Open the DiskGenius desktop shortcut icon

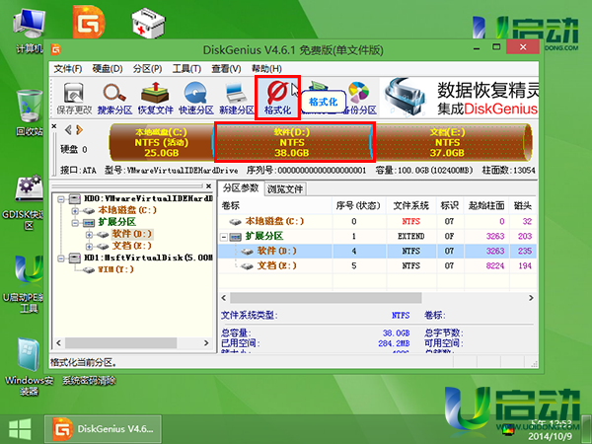click(x=89, y=22)
